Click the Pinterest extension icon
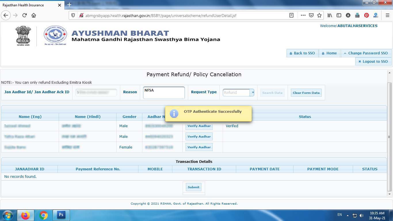 (x=367, y=15)
